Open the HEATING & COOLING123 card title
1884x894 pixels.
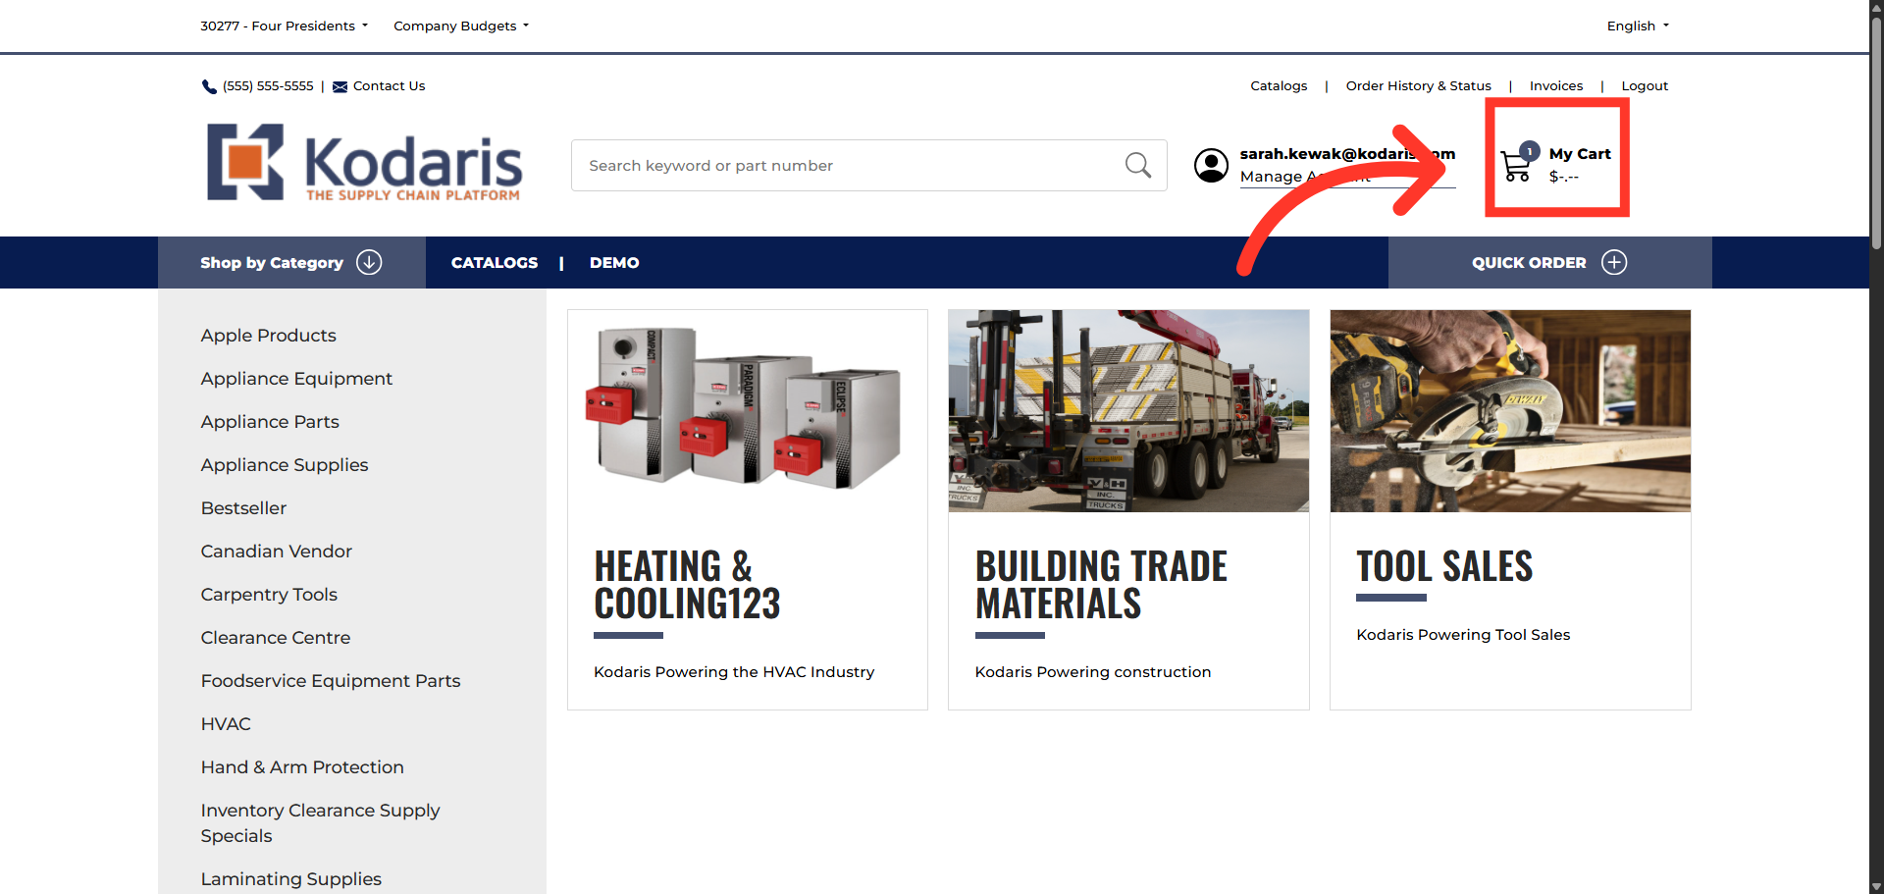[x=687, y=585]
